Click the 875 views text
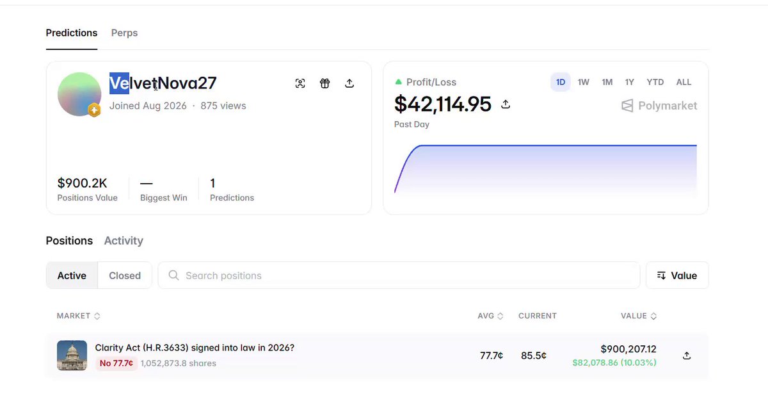Screen dimensions: 768x410 [x=223, y=106]
